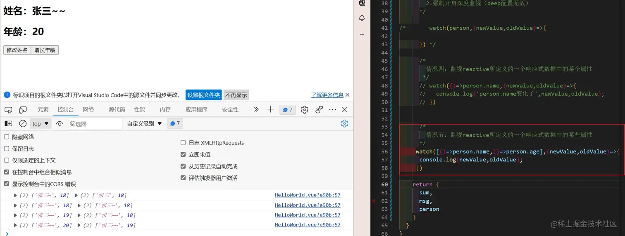625x236 pixels.
Task: Show more DevTools tabs via double chevron
Action: (x=256, y=109)
